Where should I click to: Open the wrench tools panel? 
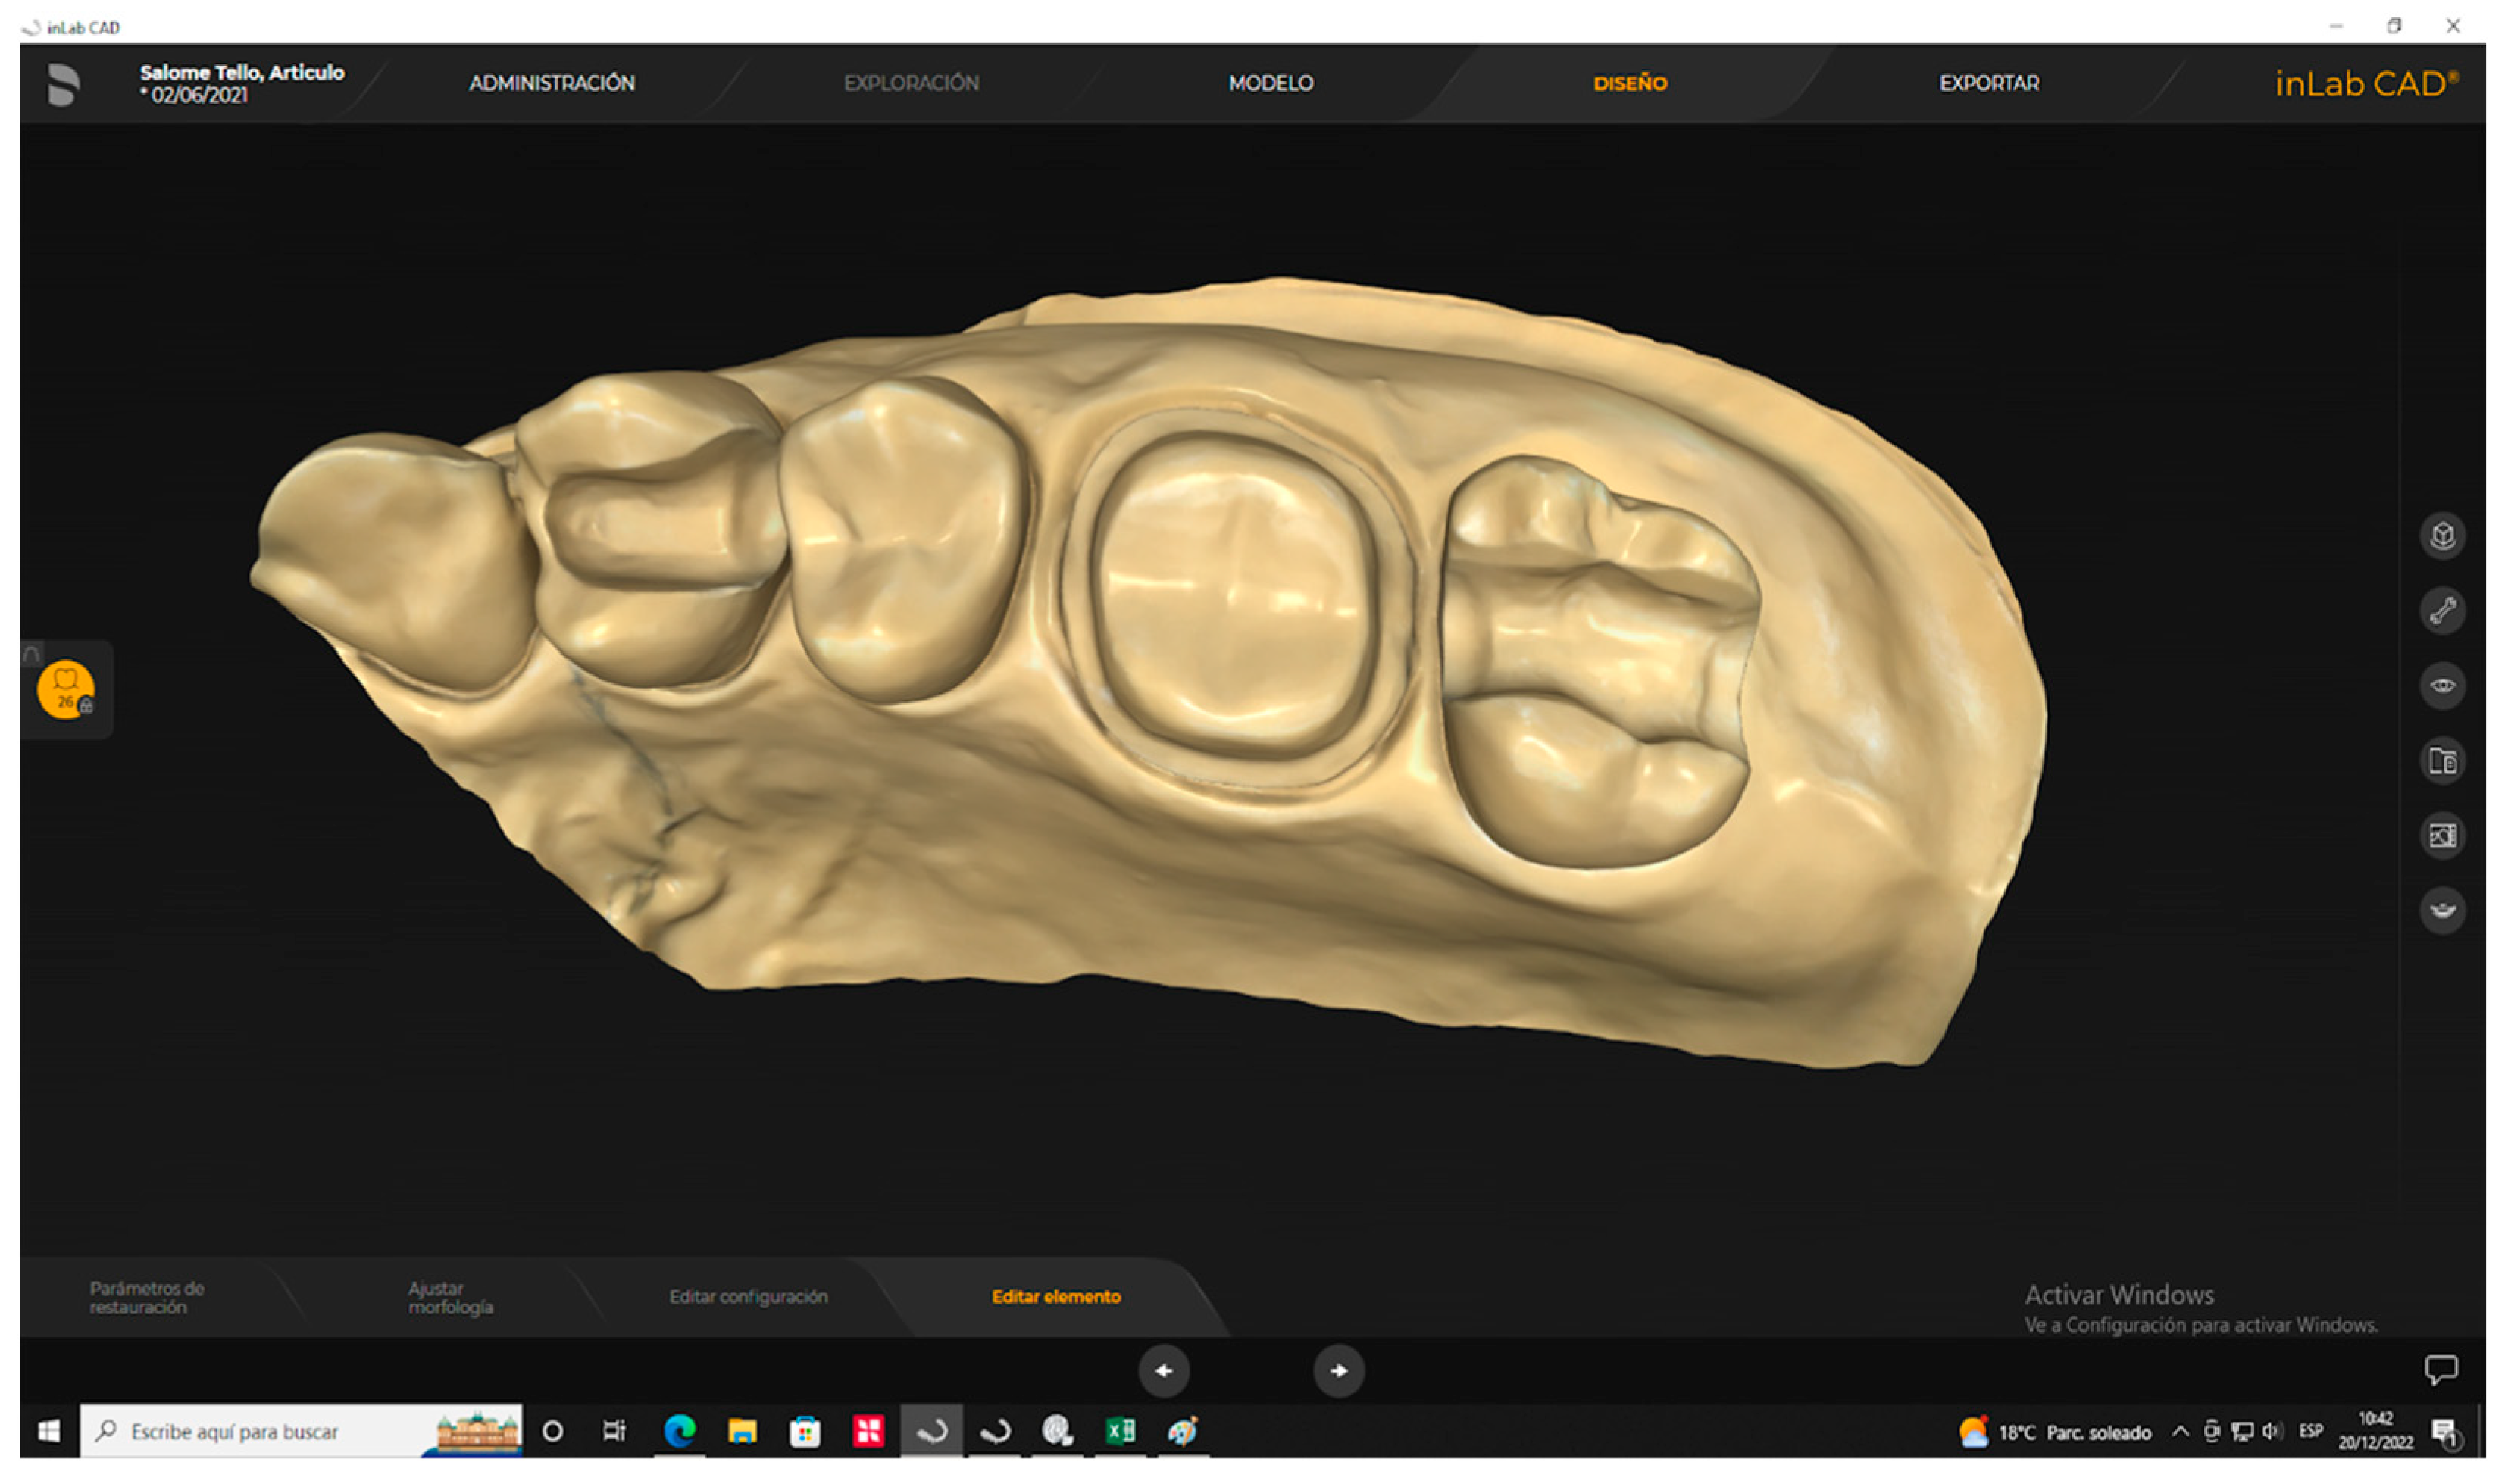pos(2441,611)
